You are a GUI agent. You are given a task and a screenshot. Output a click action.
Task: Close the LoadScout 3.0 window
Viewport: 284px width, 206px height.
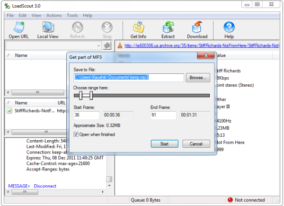271,5
